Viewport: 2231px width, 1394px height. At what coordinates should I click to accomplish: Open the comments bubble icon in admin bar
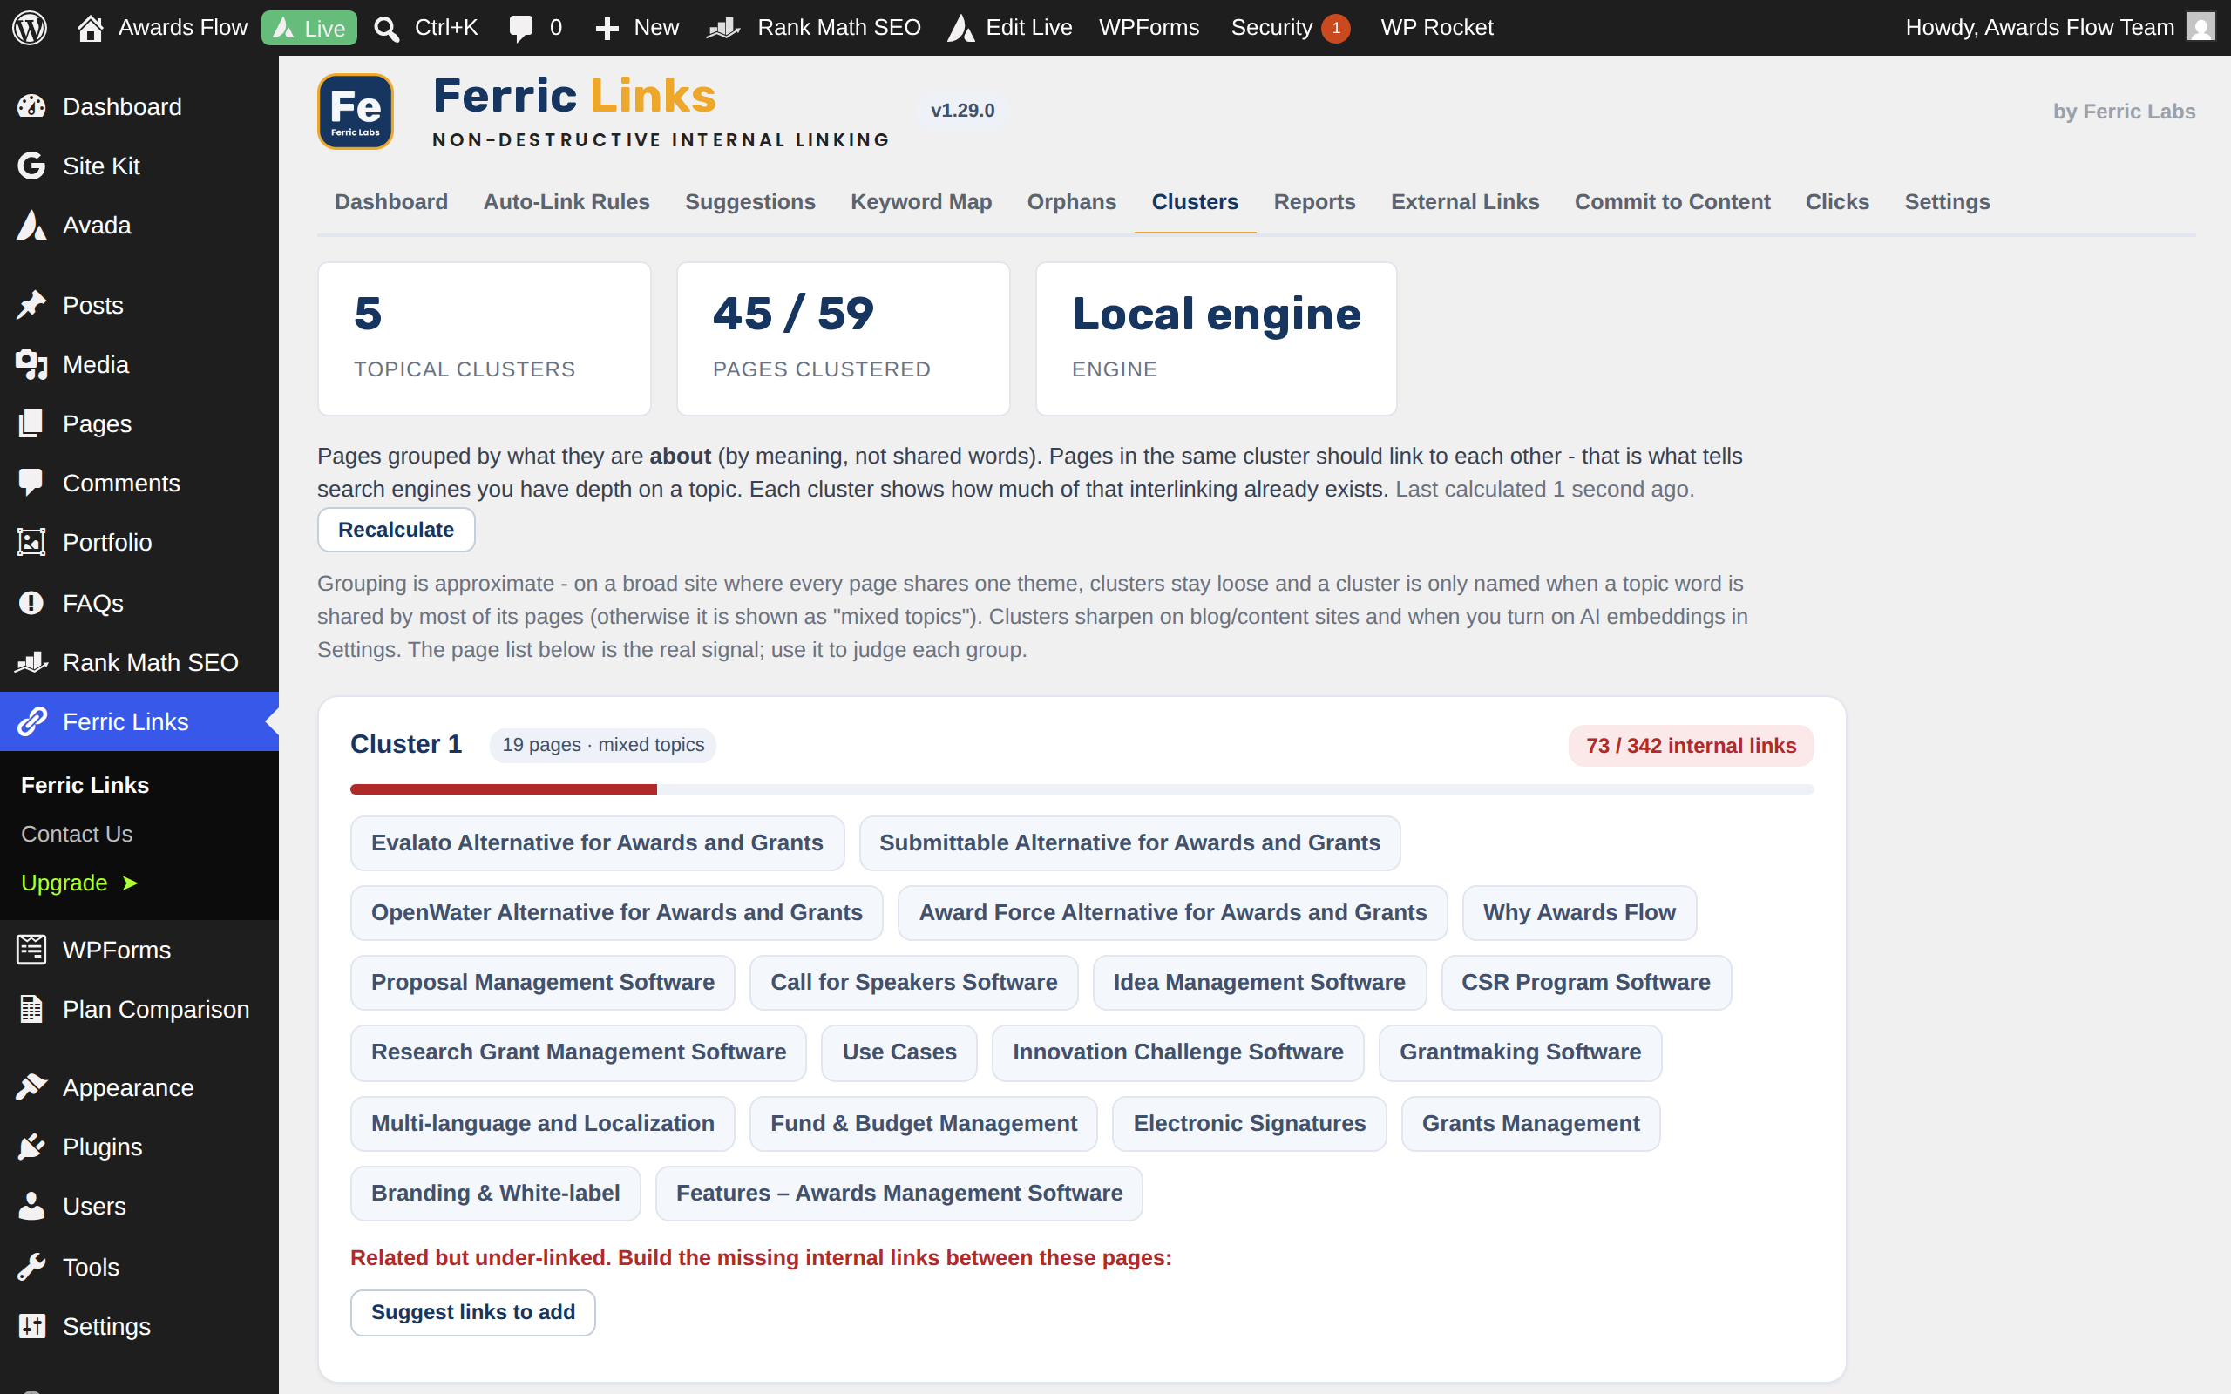(x=521, y=29)
